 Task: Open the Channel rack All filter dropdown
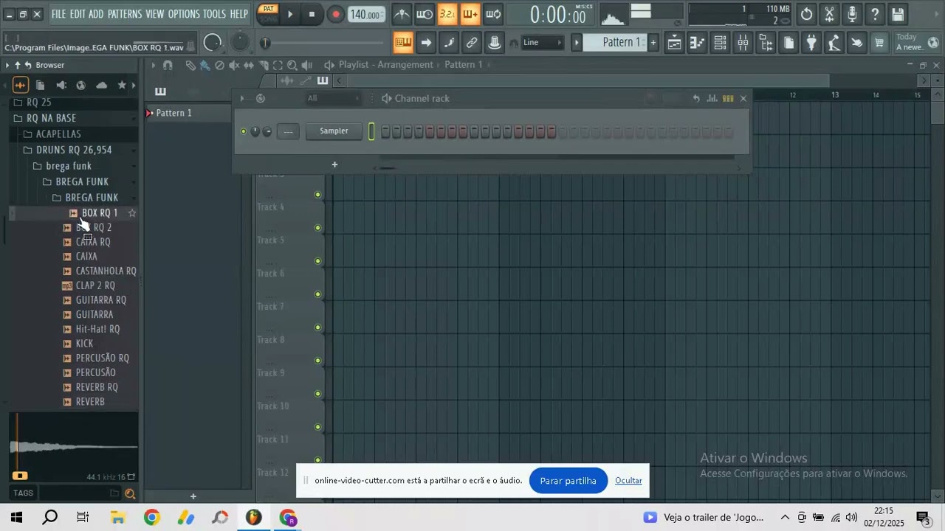click(334, 98)
